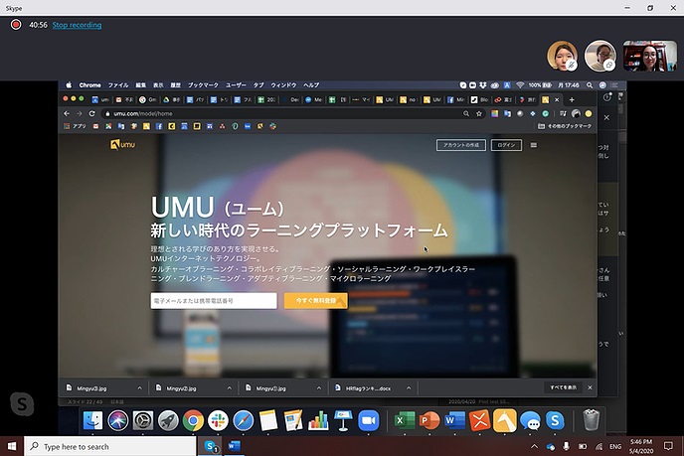Open the 編集 menu
This screenshot has height=456, width=684.
140,85
